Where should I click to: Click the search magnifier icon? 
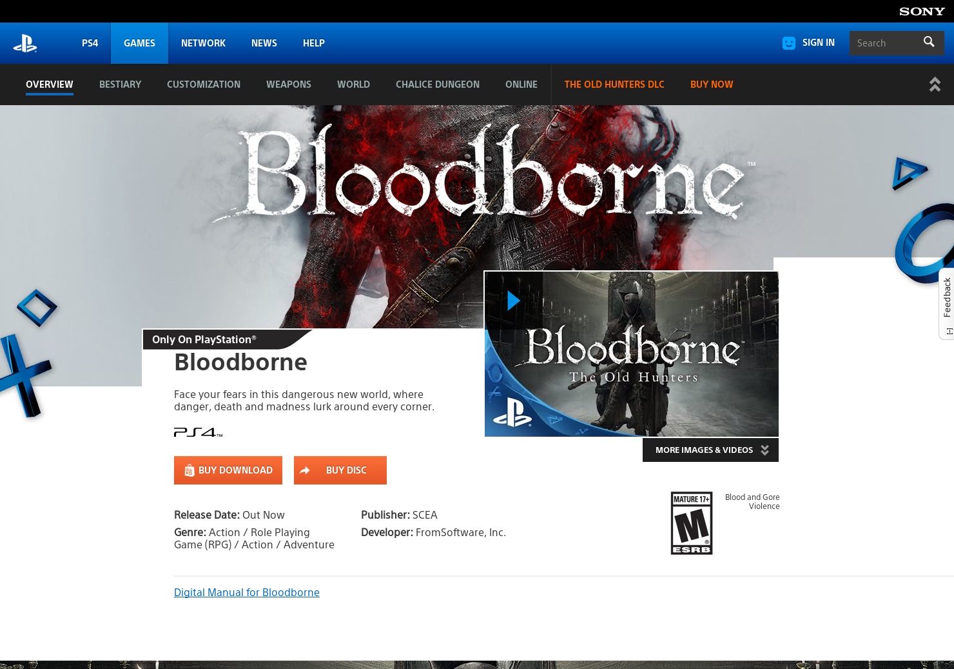coord(929,42)
